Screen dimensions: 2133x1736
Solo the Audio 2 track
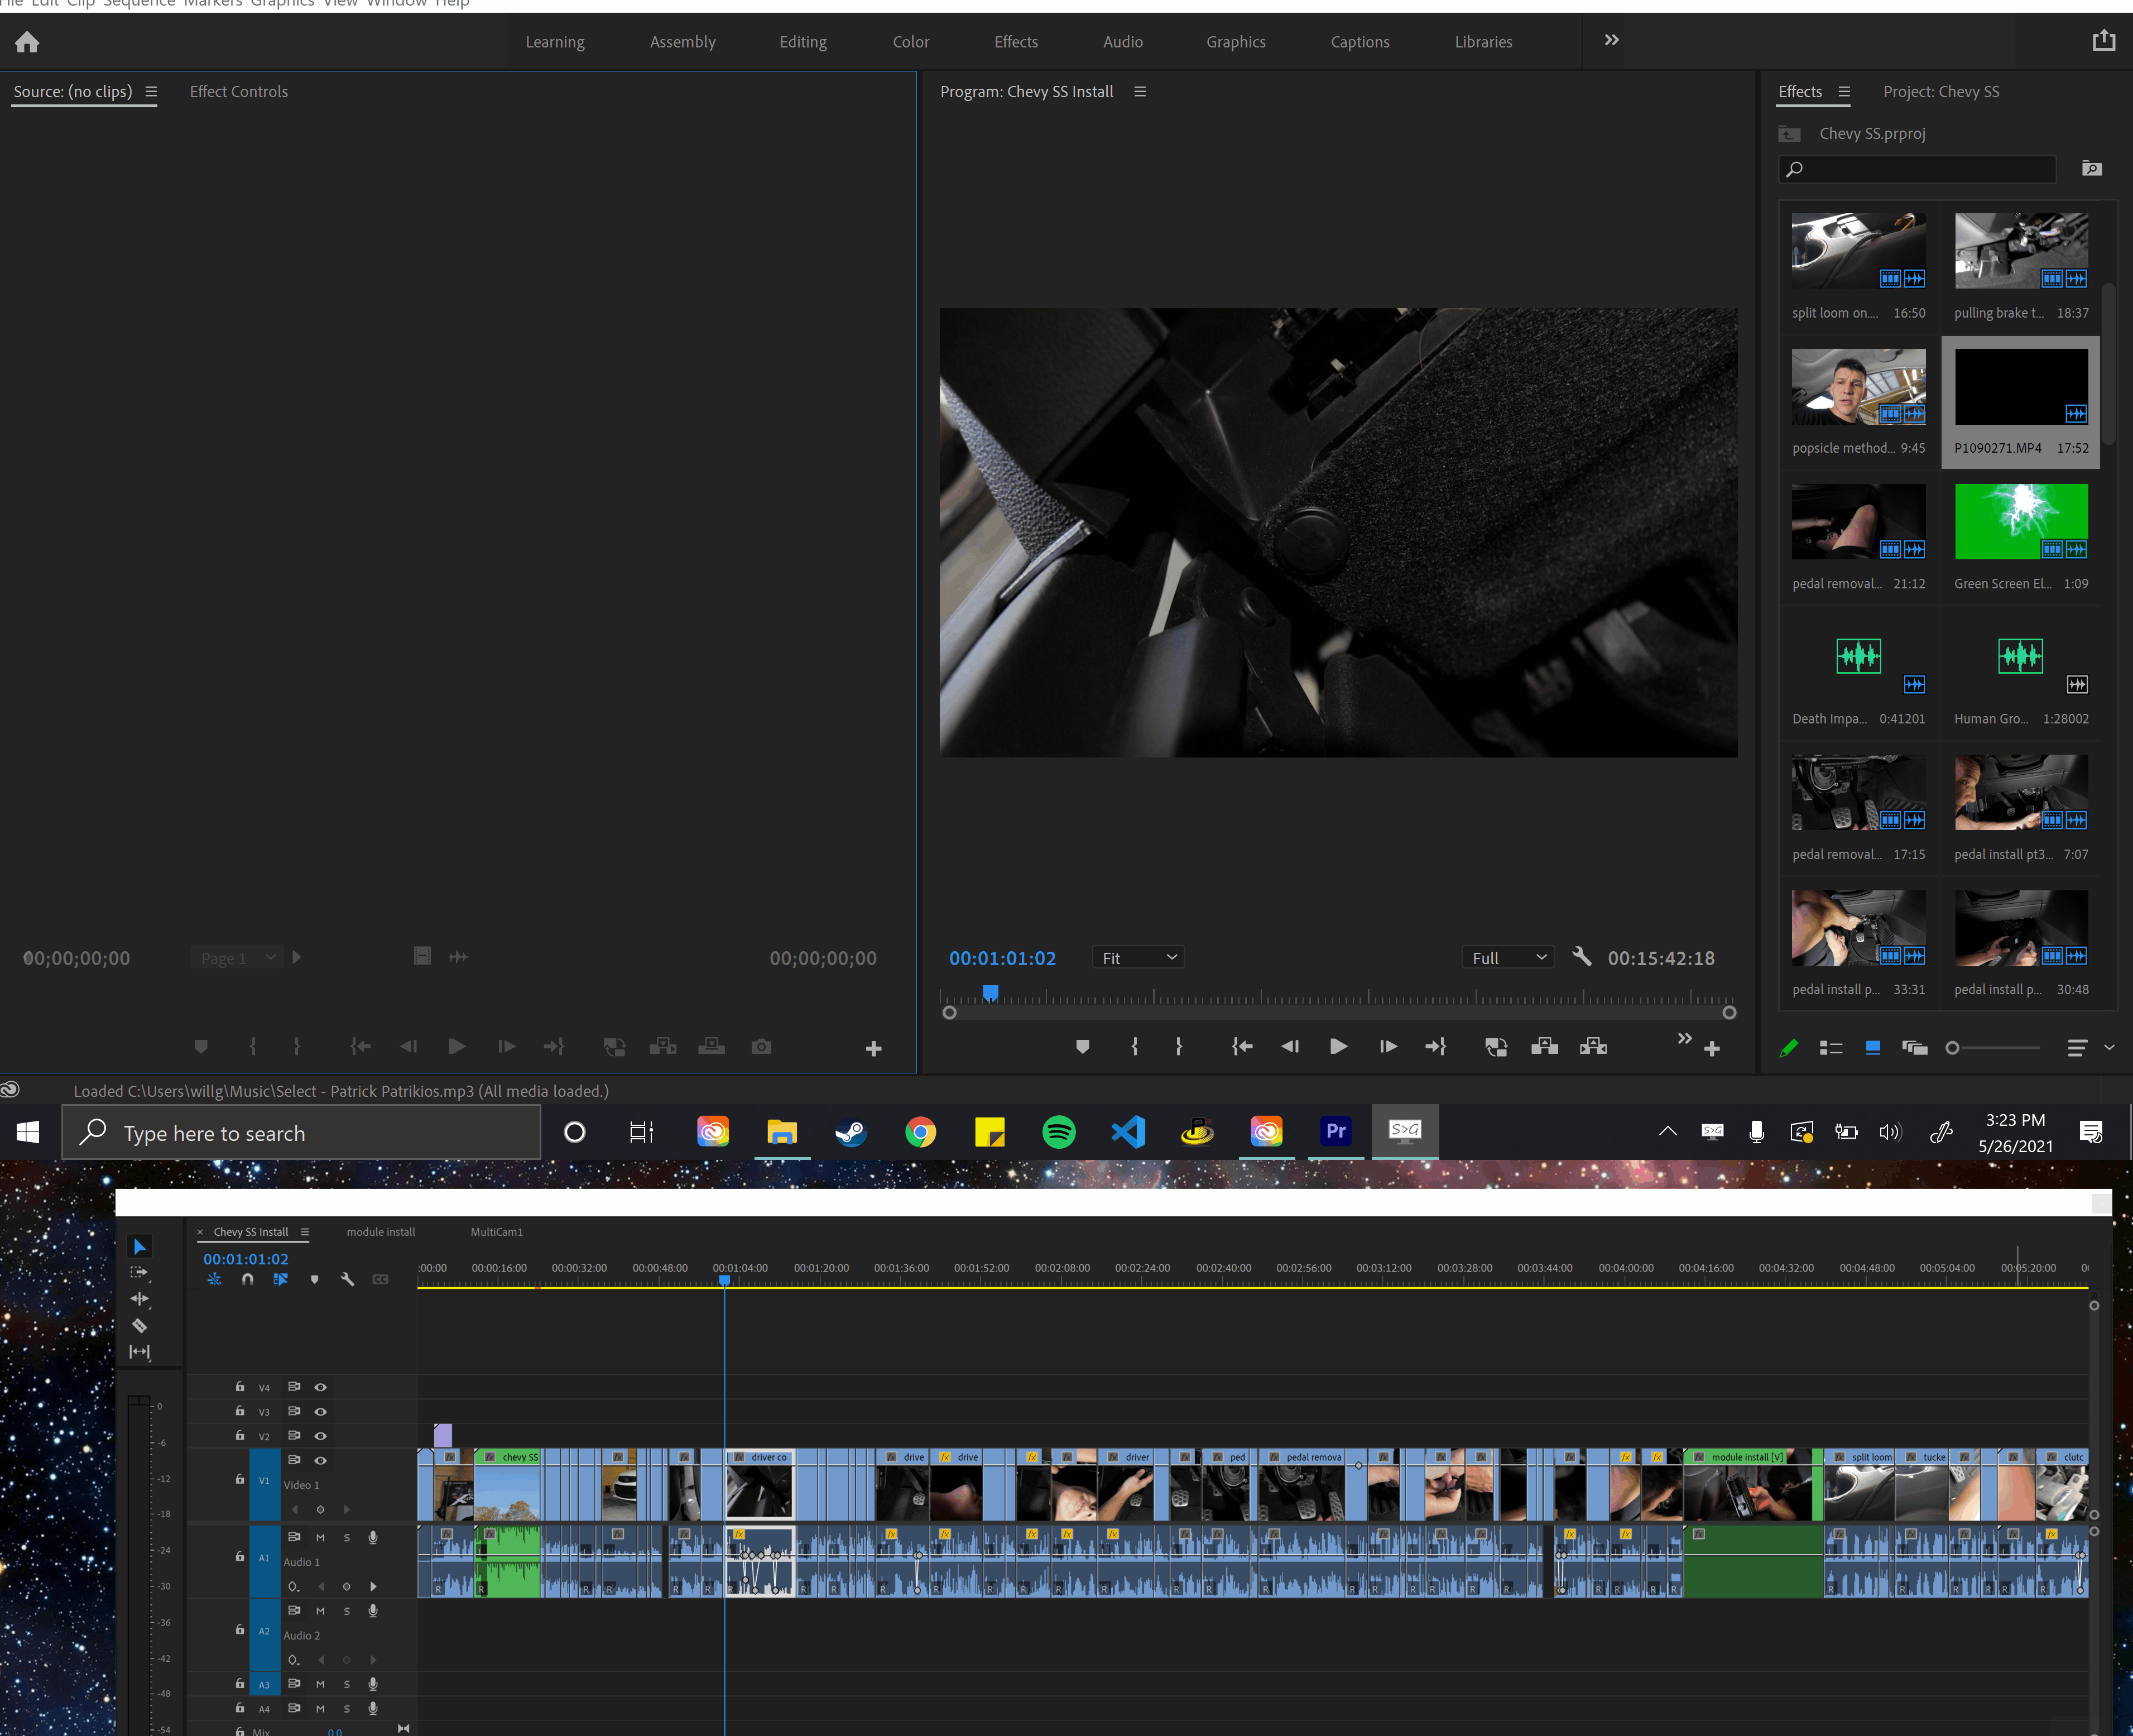click(347, 1610)
